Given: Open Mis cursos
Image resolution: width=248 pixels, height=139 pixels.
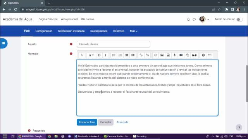Looking at the screenshot, I should pyautogui.click(x=87, y=19).
